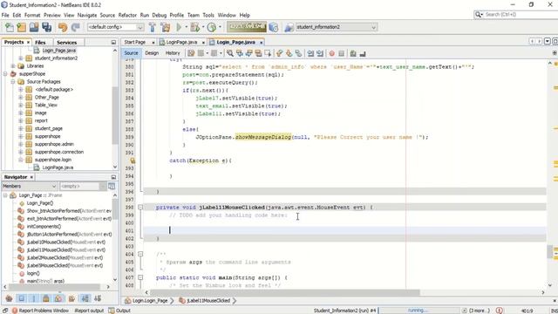Run the project with green play icon
The image size is (558, 314).
pyautogui.click(x=179, y=27)
